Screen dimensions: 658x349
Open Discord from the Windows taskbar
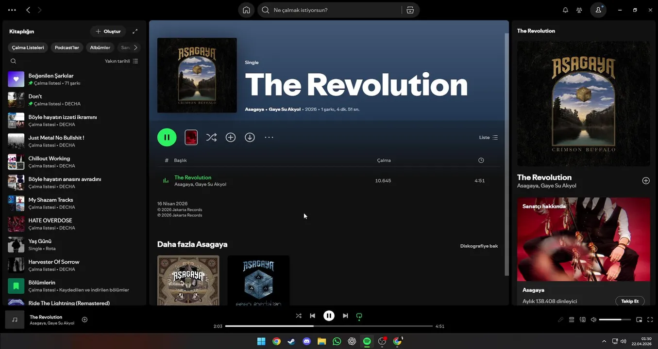(306, 341)
